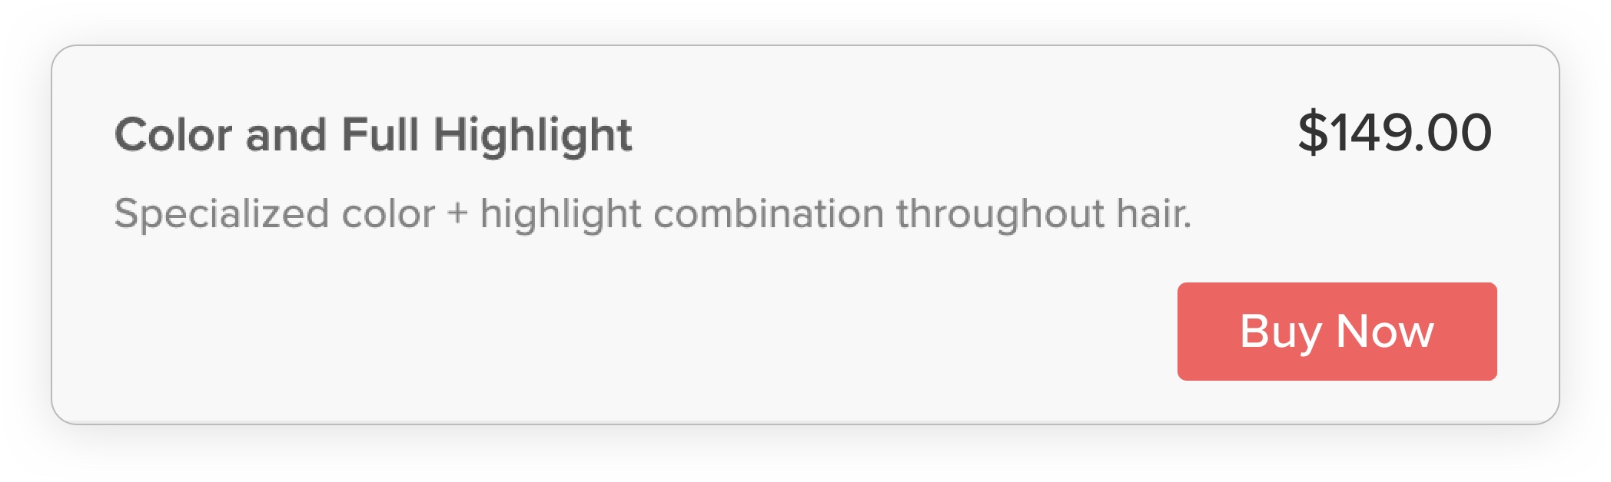
Task: Click the ".00" cents portion of the price
Action: (1453, 133)
